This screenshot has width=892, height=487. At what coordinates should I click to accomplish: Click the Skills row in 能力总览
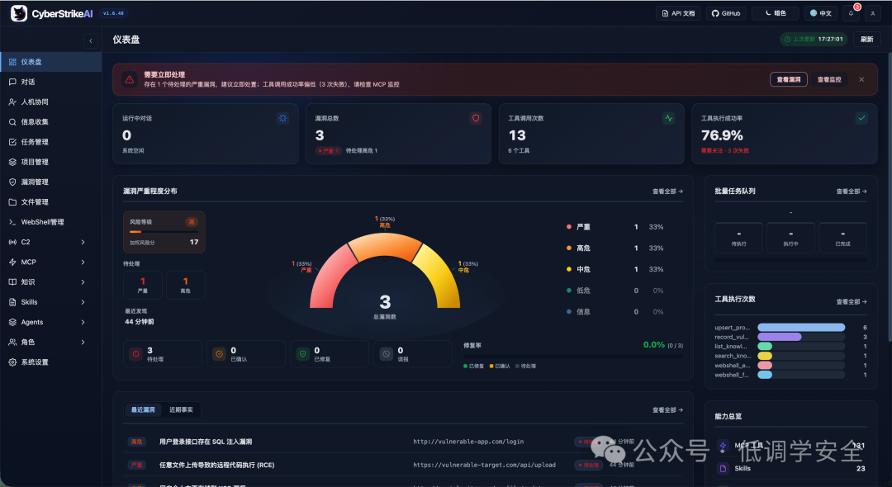tap(790, 468)
